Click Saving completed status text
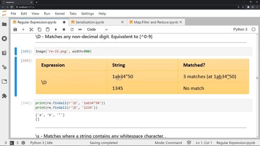The height and width of the screenshot is (146, 260). (x=104, y=143)
